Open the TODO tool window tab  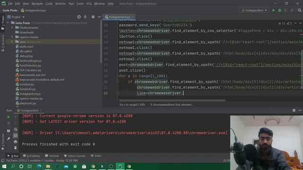[96, 156]
